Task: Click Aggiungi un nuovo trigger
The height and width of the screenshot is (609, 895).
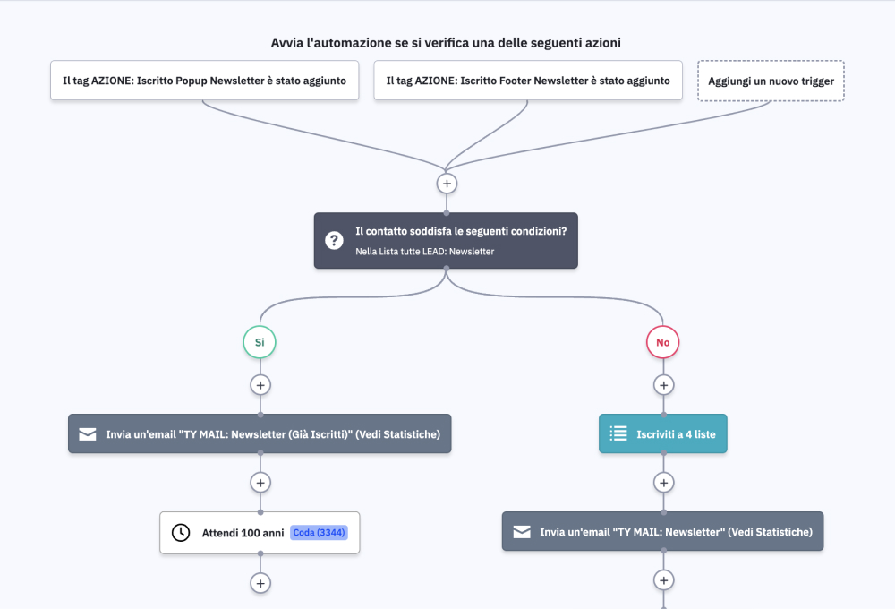Action: (771, 81)
